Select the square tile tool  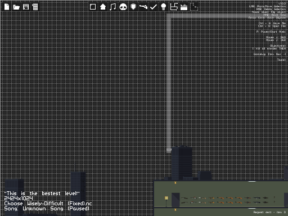(x=93, y=7)
